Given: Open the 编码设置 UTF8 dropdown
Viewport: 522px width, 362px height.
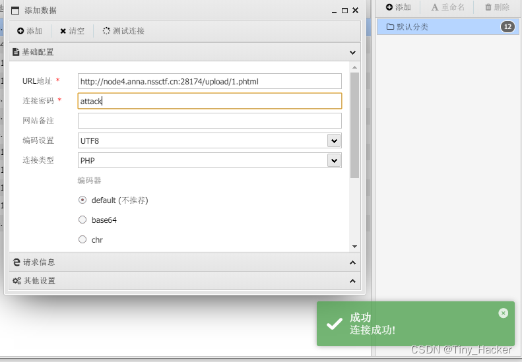Looking at the screenshot, I should (x=334, y=140).
